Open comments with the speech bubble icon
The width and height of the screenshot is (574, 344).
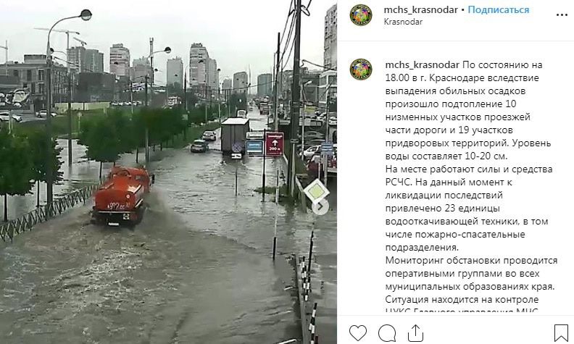[387, 332]
